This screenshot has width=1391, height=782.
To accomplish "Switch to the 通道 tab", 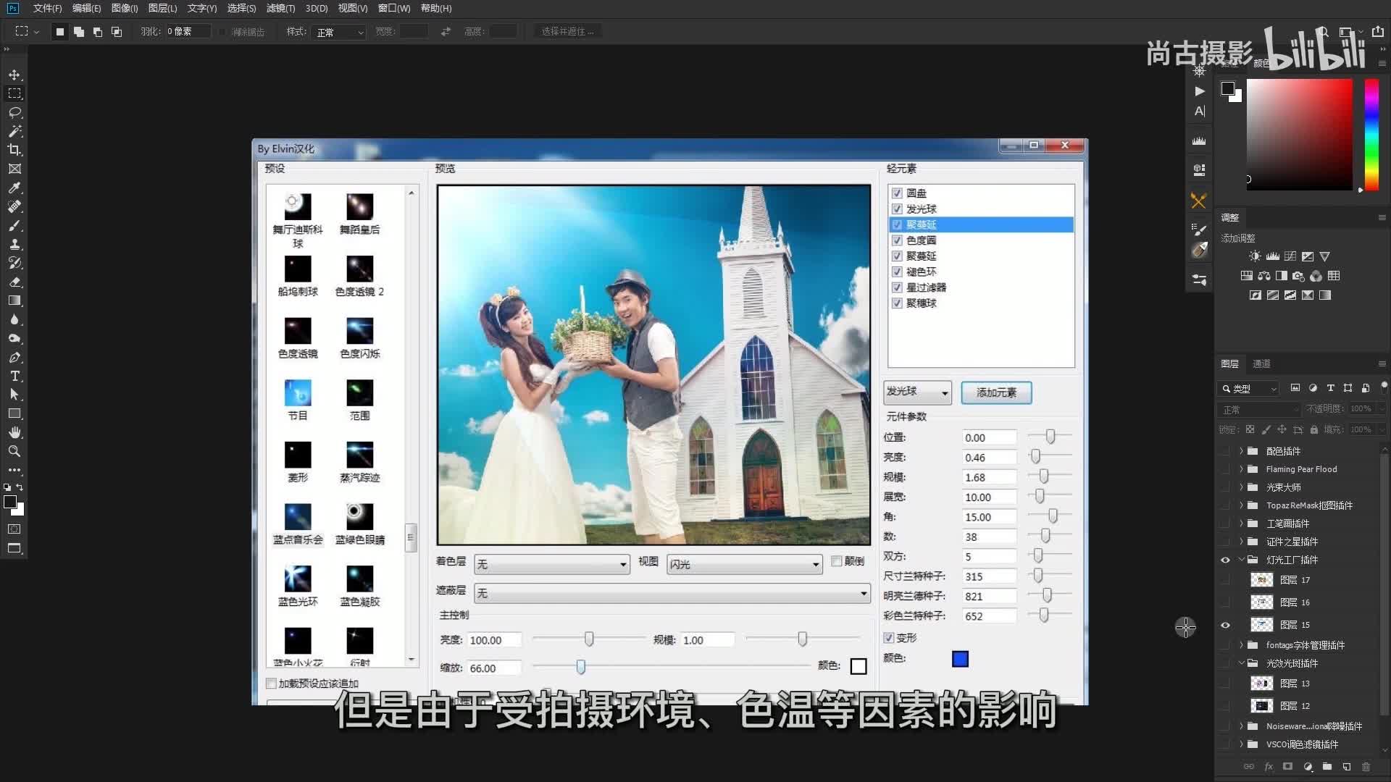I will [1261, 363].
